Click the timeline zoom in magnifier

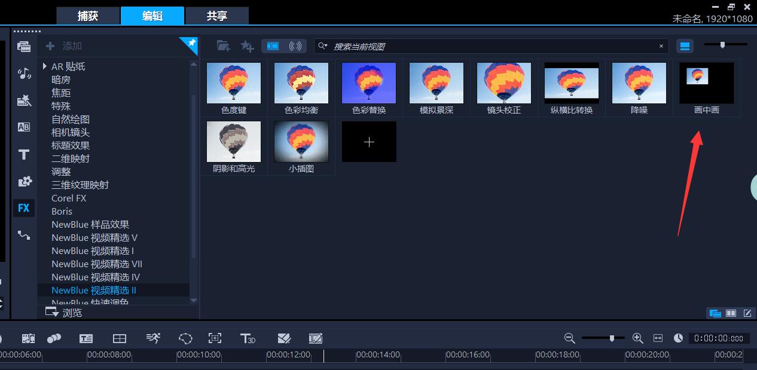point(637,338)
